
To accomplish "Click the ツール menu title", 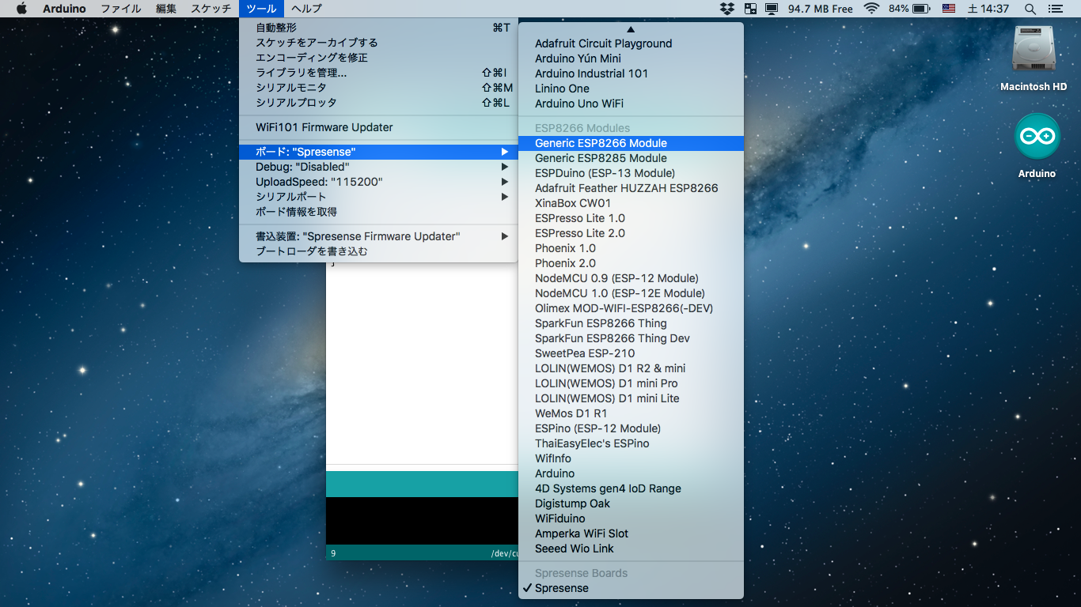I will [261, 9].
